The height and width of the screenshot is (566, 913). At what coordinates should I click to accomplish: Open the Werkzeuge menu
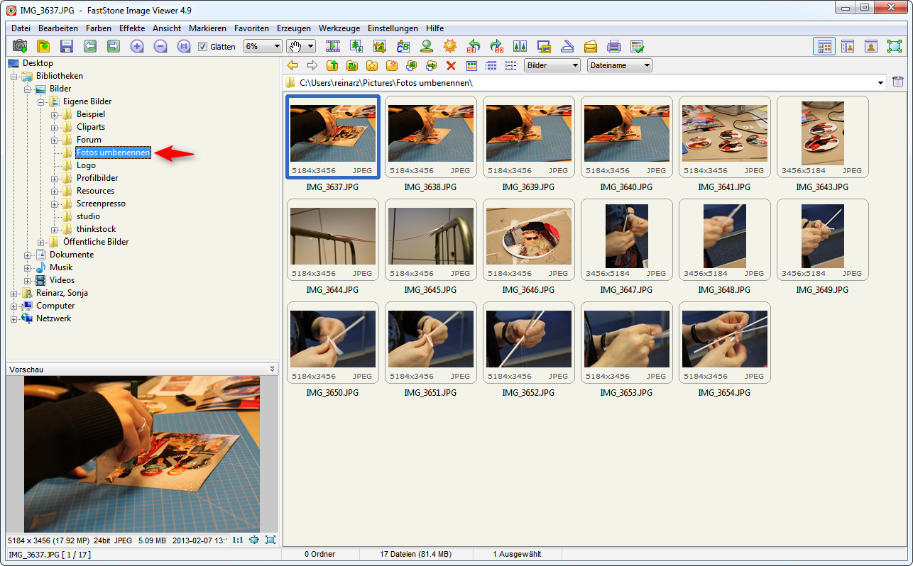339,28
